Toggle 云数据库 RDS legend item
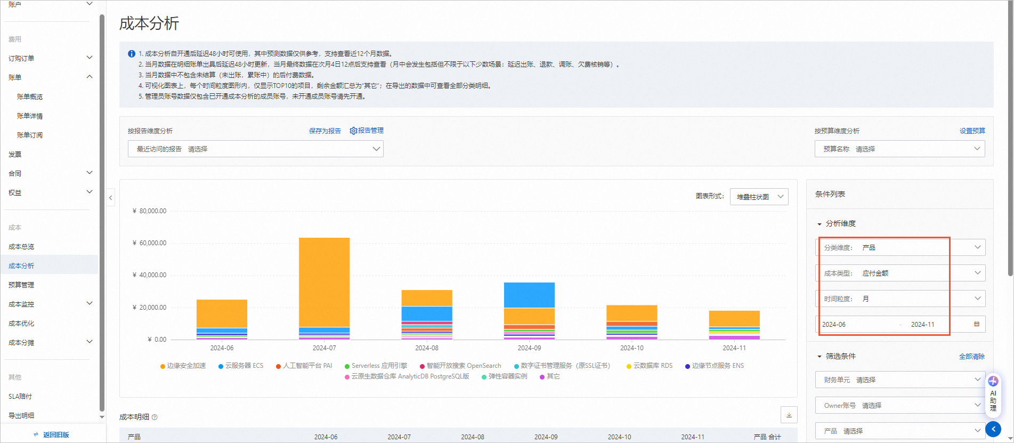 (x=650, y=366)
